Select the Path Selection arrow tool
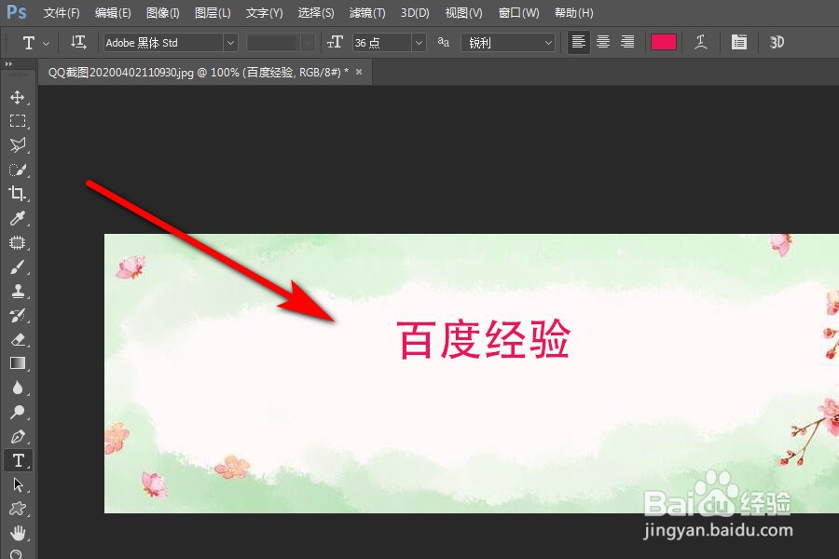 [x=18, y=484]
